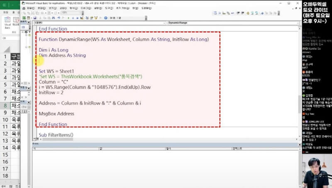The width and height of the screenshot is (332, 188).
Task: Click the code window horizontal scrollbar
Action: click(166, 140)
